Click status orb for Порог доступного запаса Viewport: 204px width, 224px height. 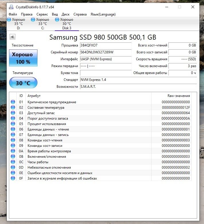point(13,118)
